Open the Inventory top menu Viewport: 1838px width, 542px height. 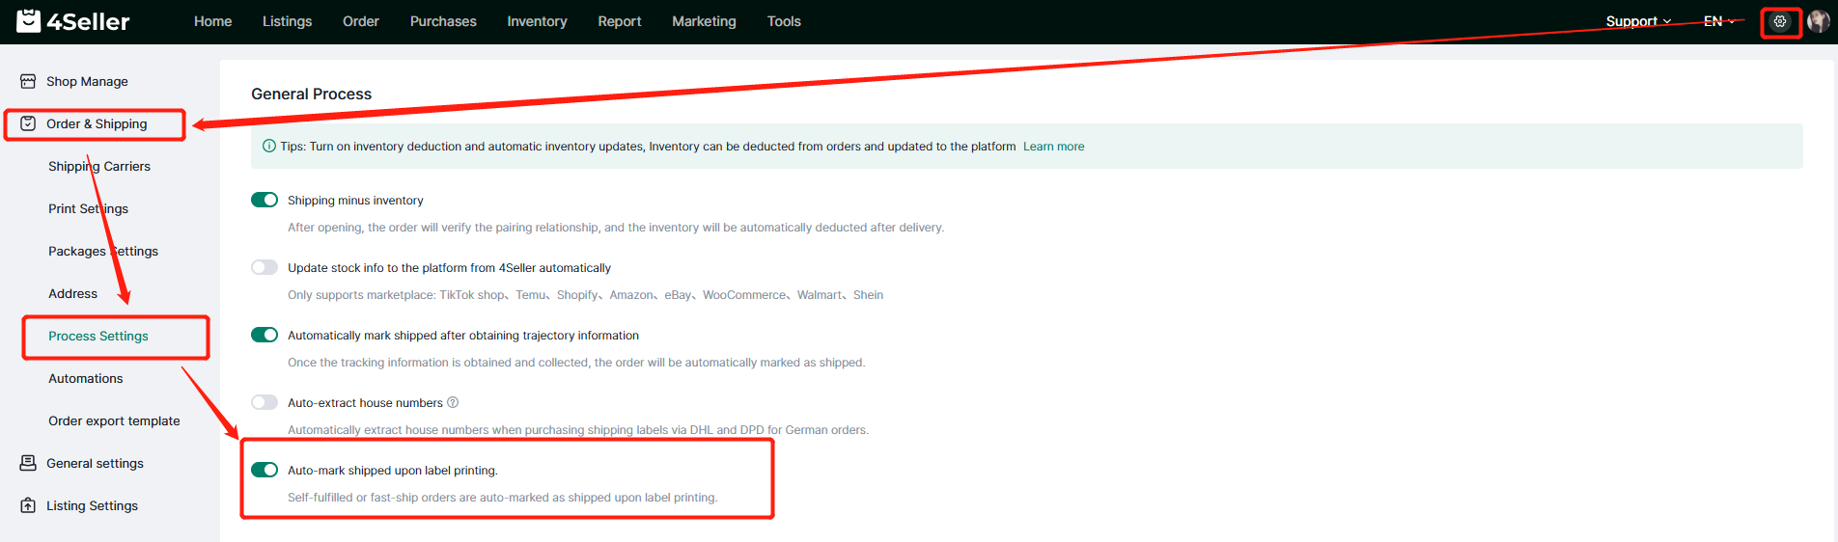click(x=537, y=21)
